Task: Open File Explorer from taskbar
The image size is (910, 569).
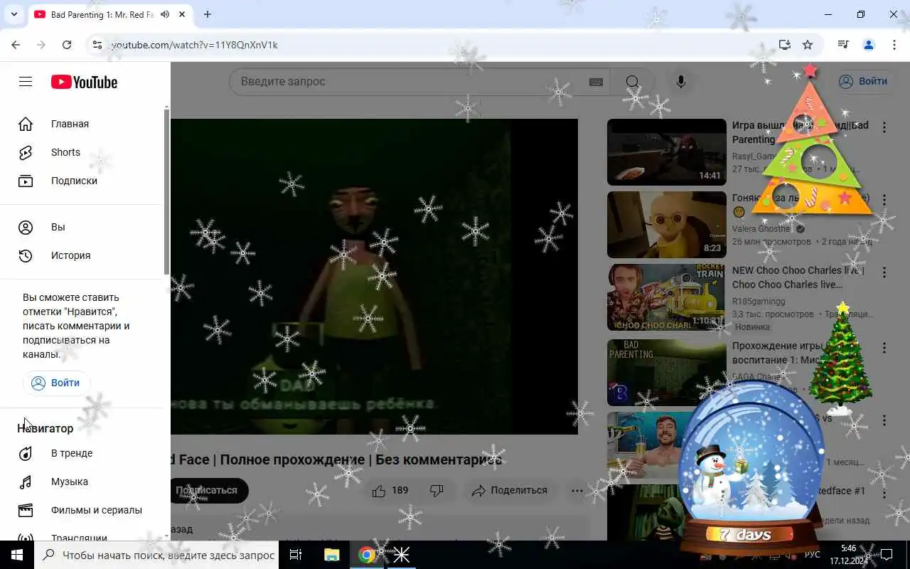Action: click(x=331, y=555)
